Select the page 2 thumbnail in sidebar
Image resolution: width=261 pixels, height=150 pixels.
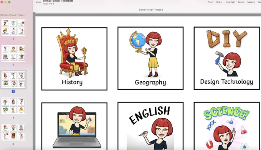point(13,54)
